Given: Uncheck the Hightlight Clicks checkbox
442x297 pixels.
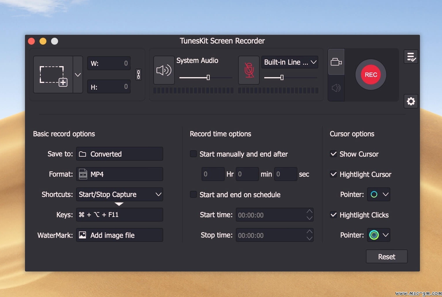Looking at the screenshot, I should (334, 215).
